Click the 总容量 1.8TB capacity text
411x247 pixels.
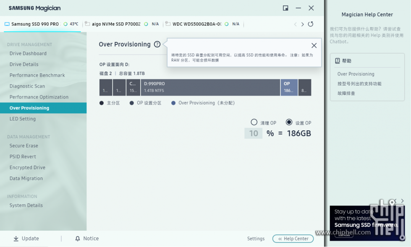[x=132, y=74]
